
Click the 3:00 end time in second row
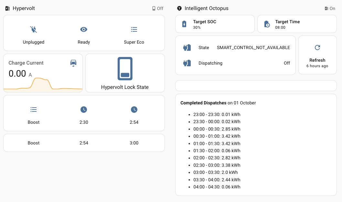pos(134,143)
